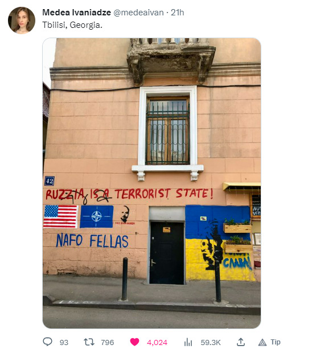Click the Medea Ivaniadze display name

point(76,13)
